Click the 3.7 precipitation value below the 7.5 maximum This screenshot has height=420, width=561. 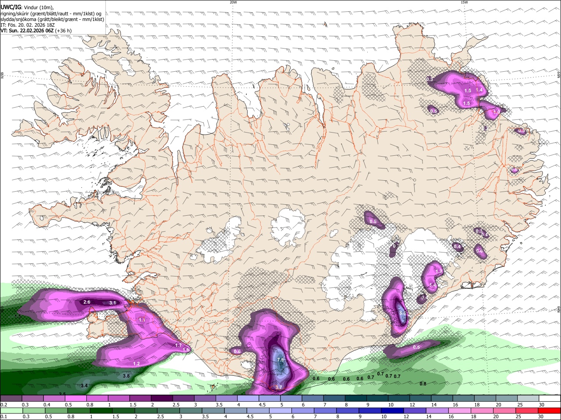click(x=278, y=387)
